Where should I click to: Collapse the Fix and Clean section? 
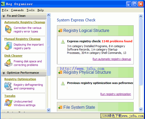pos(4,16)
